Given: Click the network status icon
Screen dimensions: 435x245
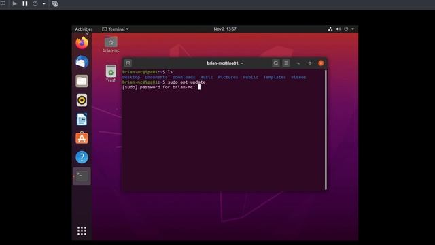Looking at the screenshot, I should (330, 29).
